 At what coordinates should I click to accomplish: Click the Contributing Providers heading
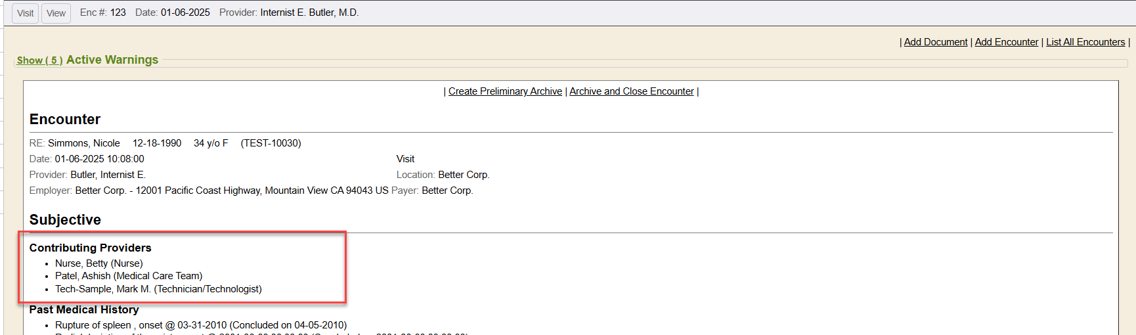[x=91, y=248]
